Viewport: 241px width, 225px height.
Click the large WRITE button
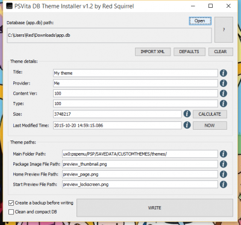click(x=155, y=208)
